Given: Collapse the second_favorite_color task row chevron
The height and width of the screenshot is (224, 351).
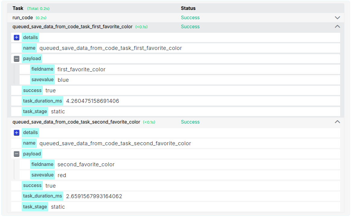Looking at the screenshot, I should pos(337,122).
